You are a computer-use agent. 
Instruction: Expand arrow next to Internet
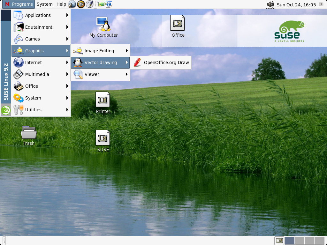[x=67, y=63]
